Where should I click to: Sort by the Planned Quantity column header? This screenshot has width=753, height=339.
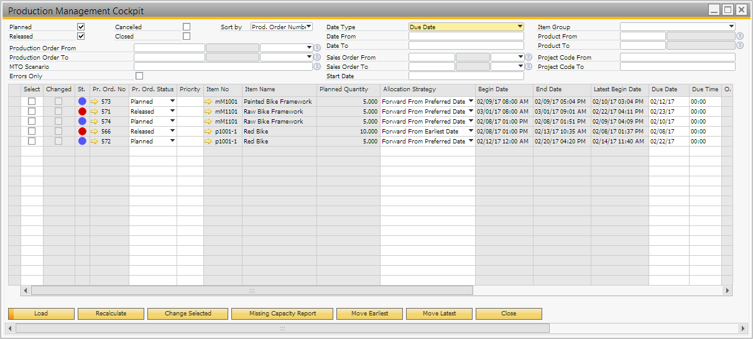coord(344,89)
